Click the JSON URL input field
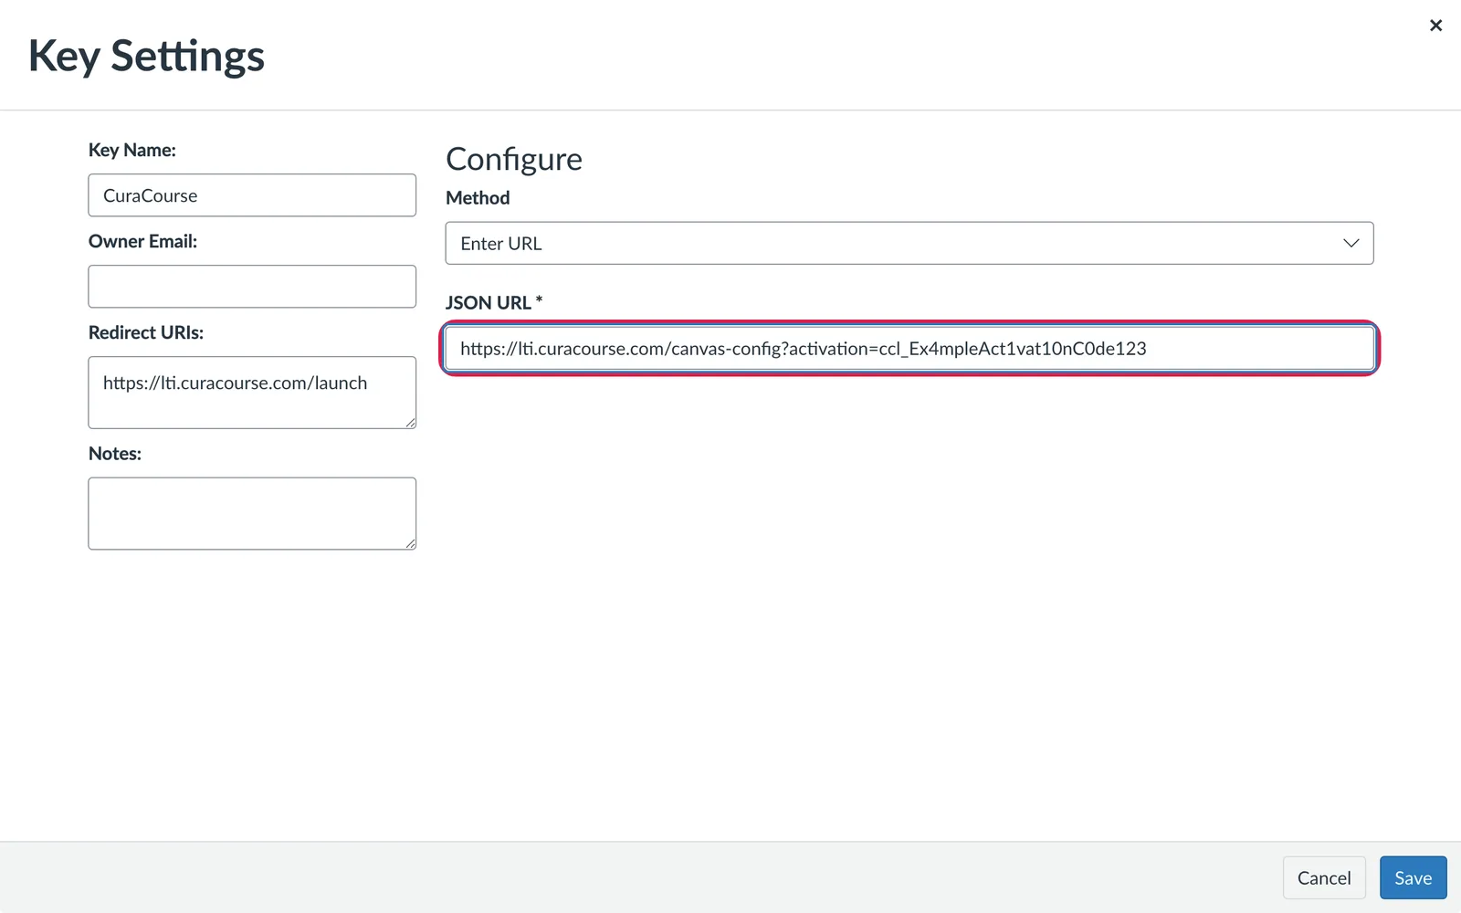The height and width of the screenshot is (913, 1461). (909, 348)
